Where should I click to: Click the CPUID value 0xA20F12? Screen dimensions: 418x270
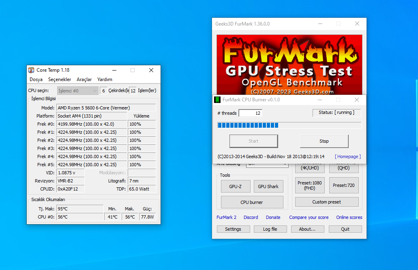pos(71,189)
